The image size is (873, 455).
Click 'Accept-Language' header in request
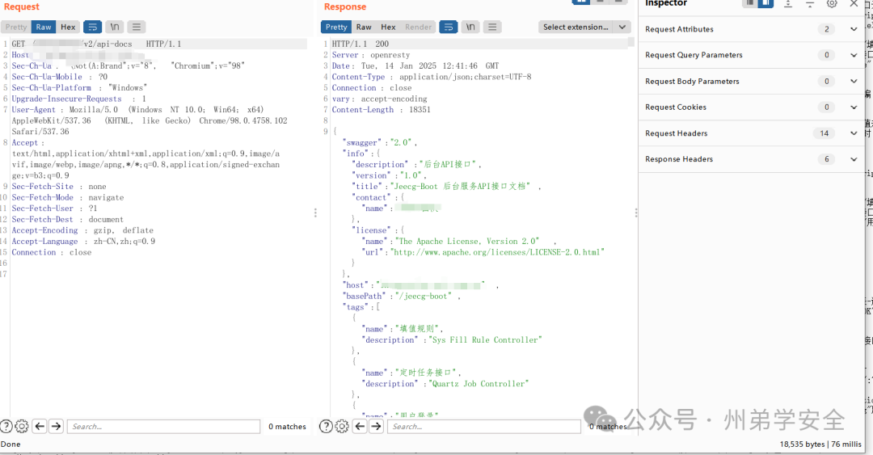click(44, 242)
